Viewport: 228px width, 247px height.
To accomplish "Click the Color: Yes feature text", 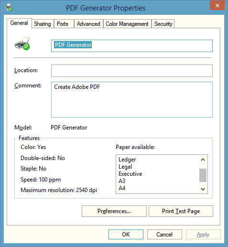I will coord(33,147).
